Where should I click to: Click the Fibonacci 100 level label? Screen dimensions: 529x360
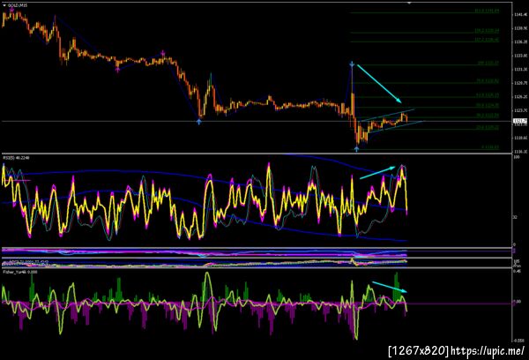tap(488, 64)
